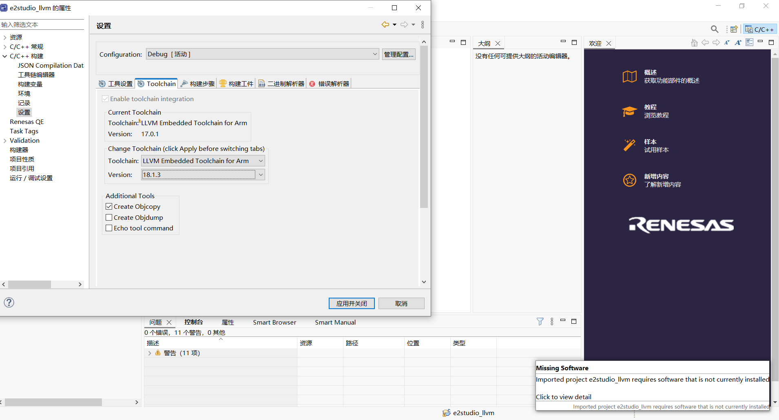Image resolution: width=779 pixels, height=420 pixels.
Task: Open the Configuration Debug dropdown
Action: 262,54
